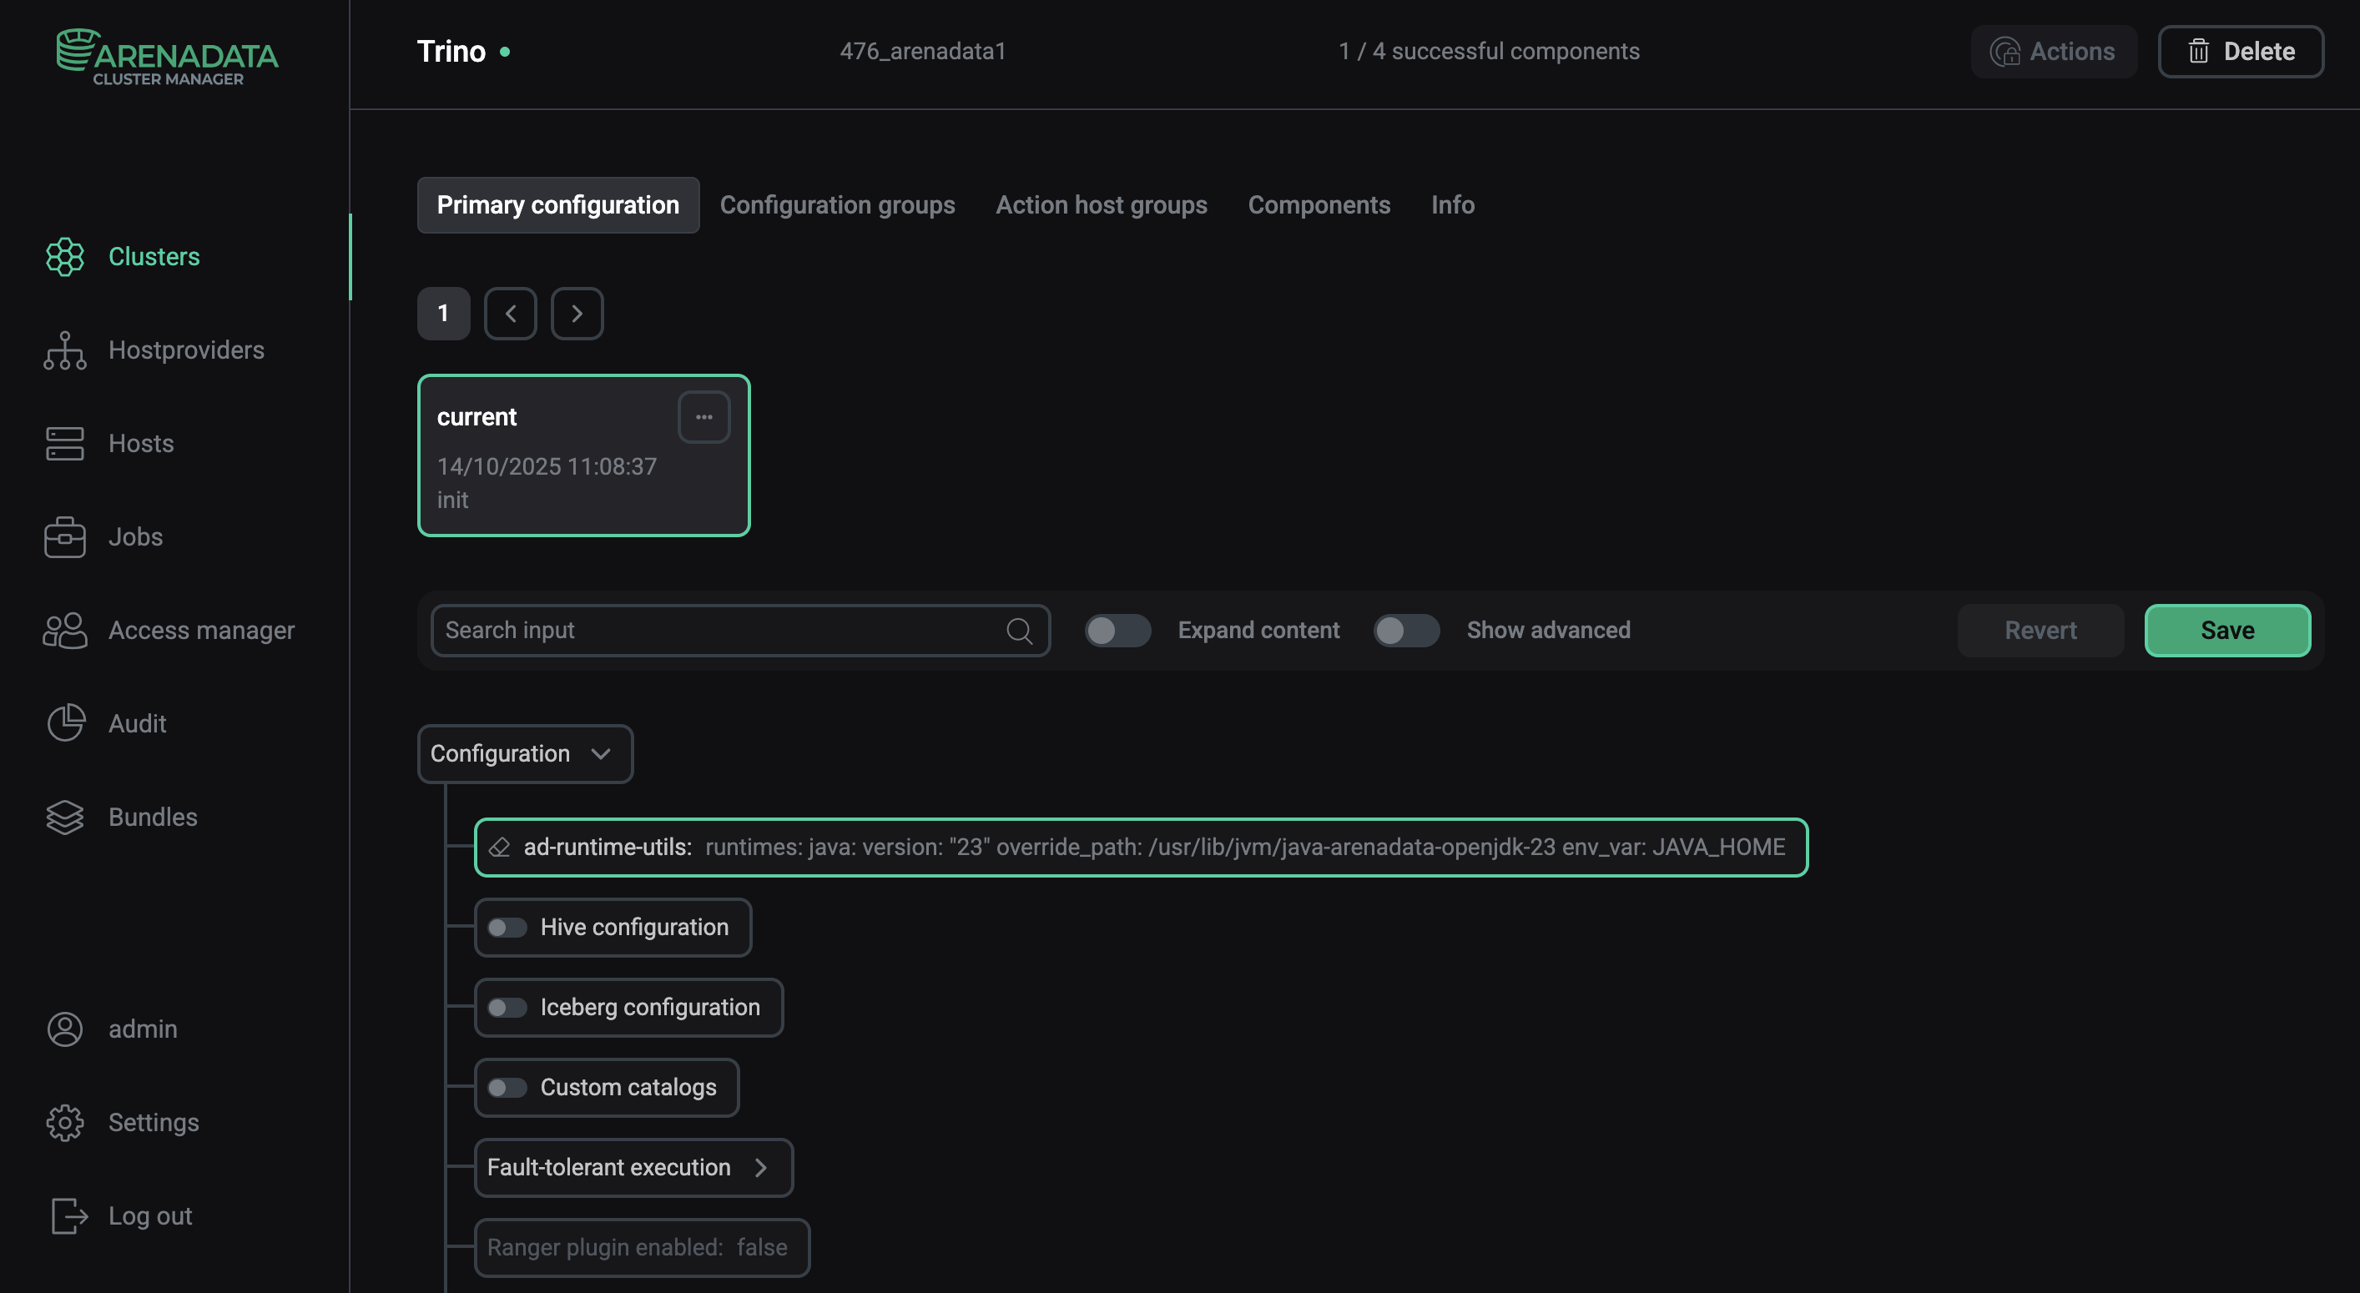Viewport: 2360px width, 1293px height.
Task: Enable the Expand content toggle
Action: (1117, 630)
